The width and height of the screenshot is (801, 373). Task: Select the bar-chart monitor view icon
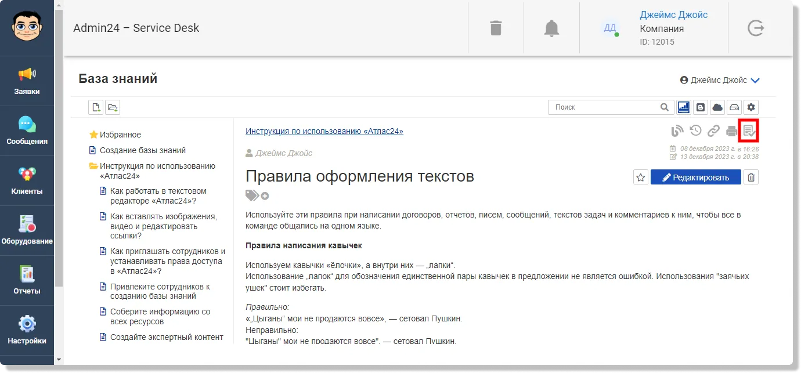[684, 107]
